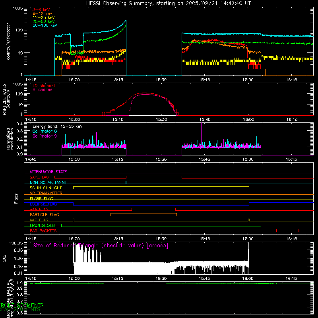Click the HESSI Observing Summary plot title
This screenshot has width=318, height=318.
pos(169,4)
